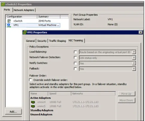Image resolution: width=145 pixels, height=121 pixels.
Task: Click the Networks column header
Action: pyautogui.click(x=93, y=94)
